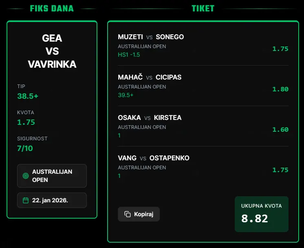Select the GEA VS VAVRINKA match title

coord(52,51)
